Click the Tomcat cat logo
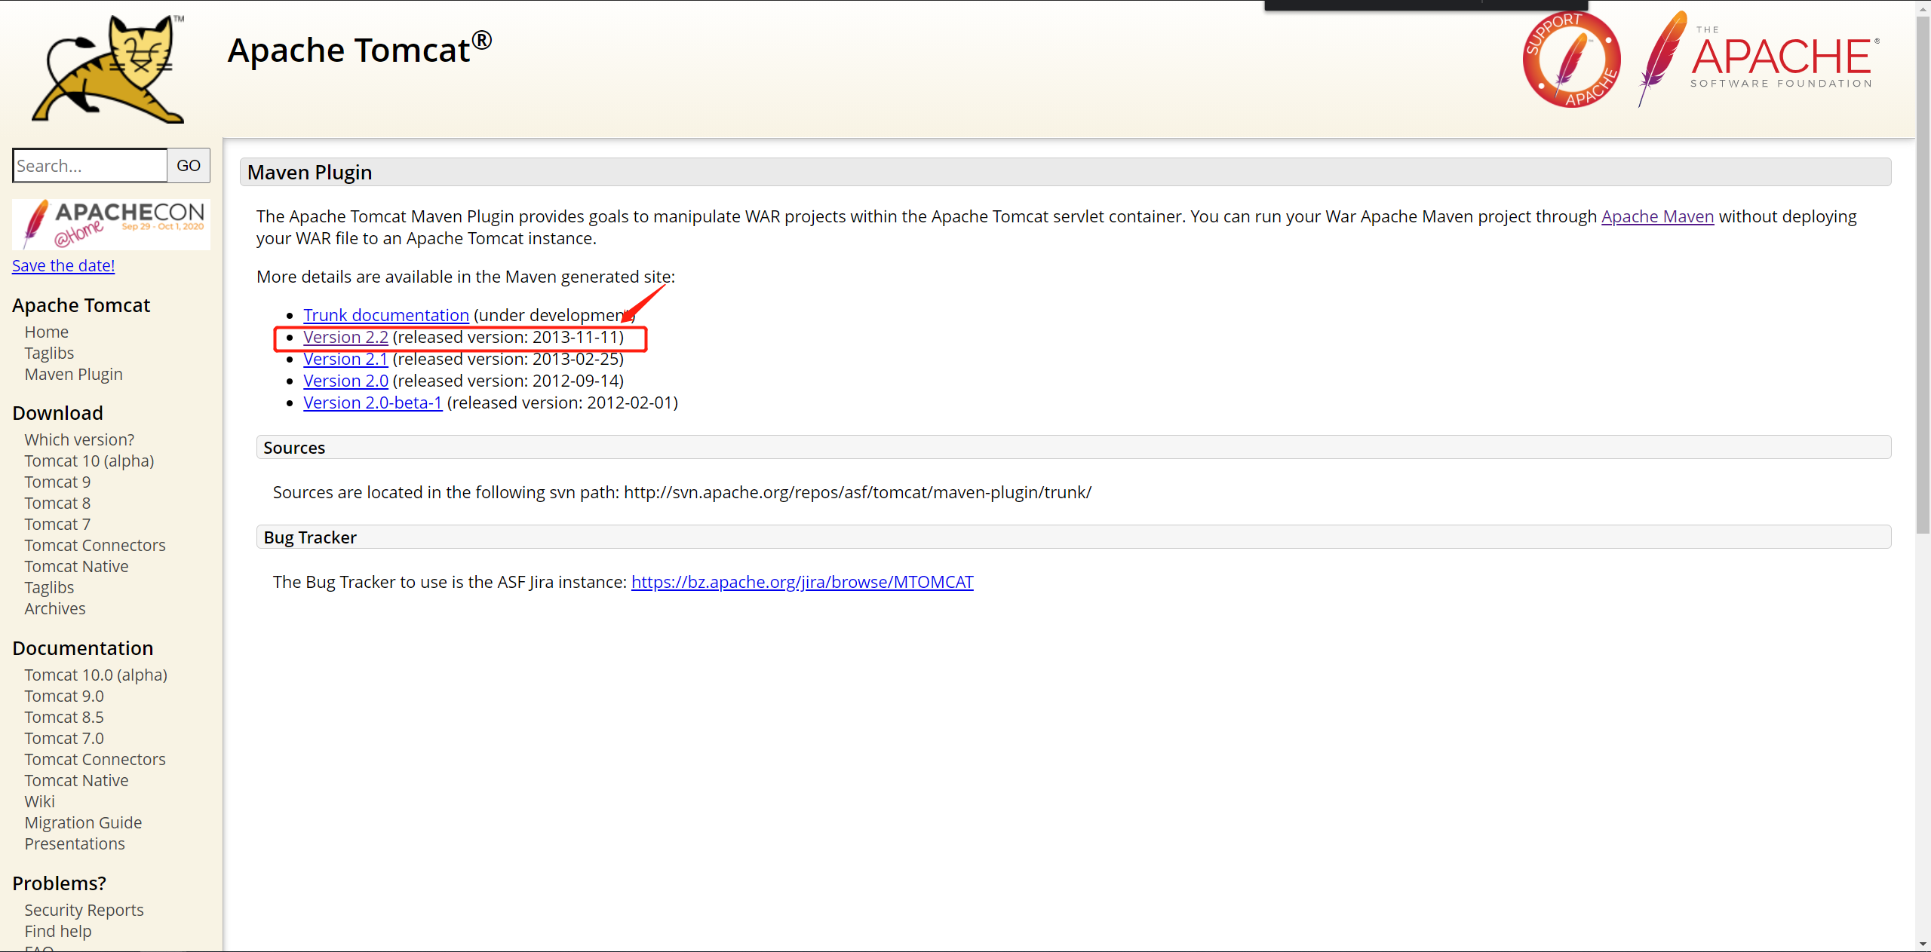The height and width of the screenshot is (952, 1931). (x=108, y=69)
